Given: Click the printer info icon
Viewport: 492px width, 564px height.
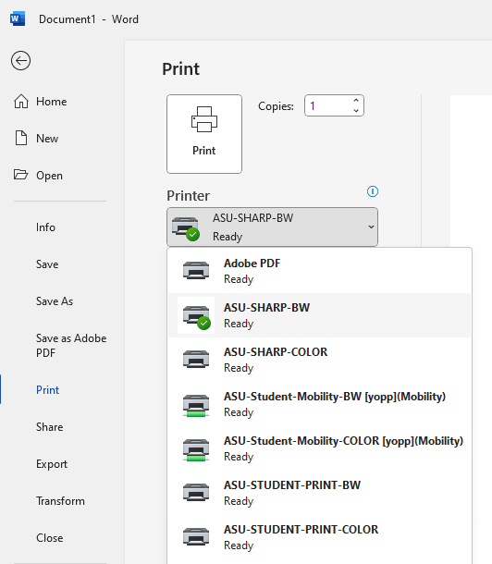Looking at the screenshot, I should point(373,191).
